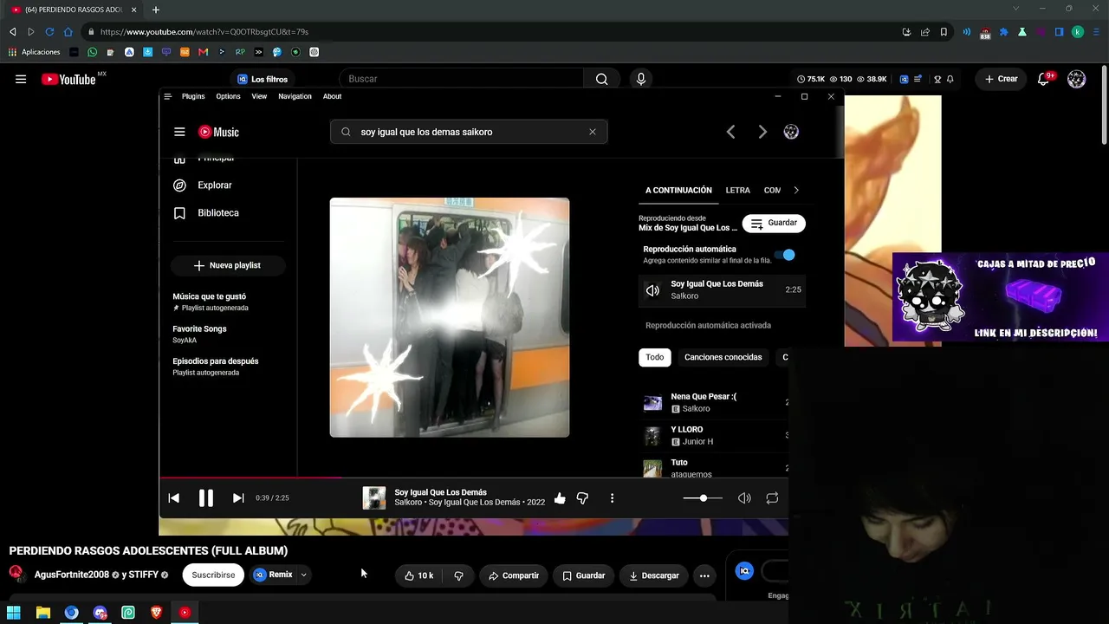
Task: Go back in YouTube Music app
Action: [x=730, y=132]
